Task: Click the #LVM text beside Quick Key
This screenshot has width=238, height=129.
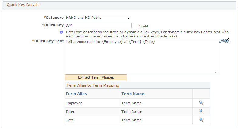Action: click(x=143, y=26)
